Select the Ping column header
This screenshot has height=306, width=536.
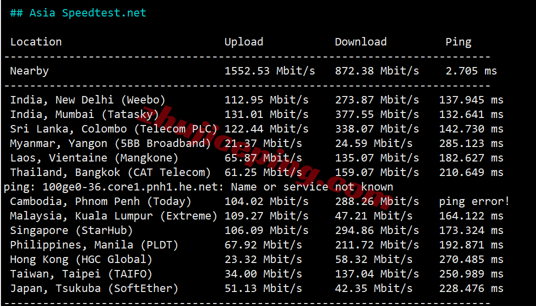coord(458,42)
